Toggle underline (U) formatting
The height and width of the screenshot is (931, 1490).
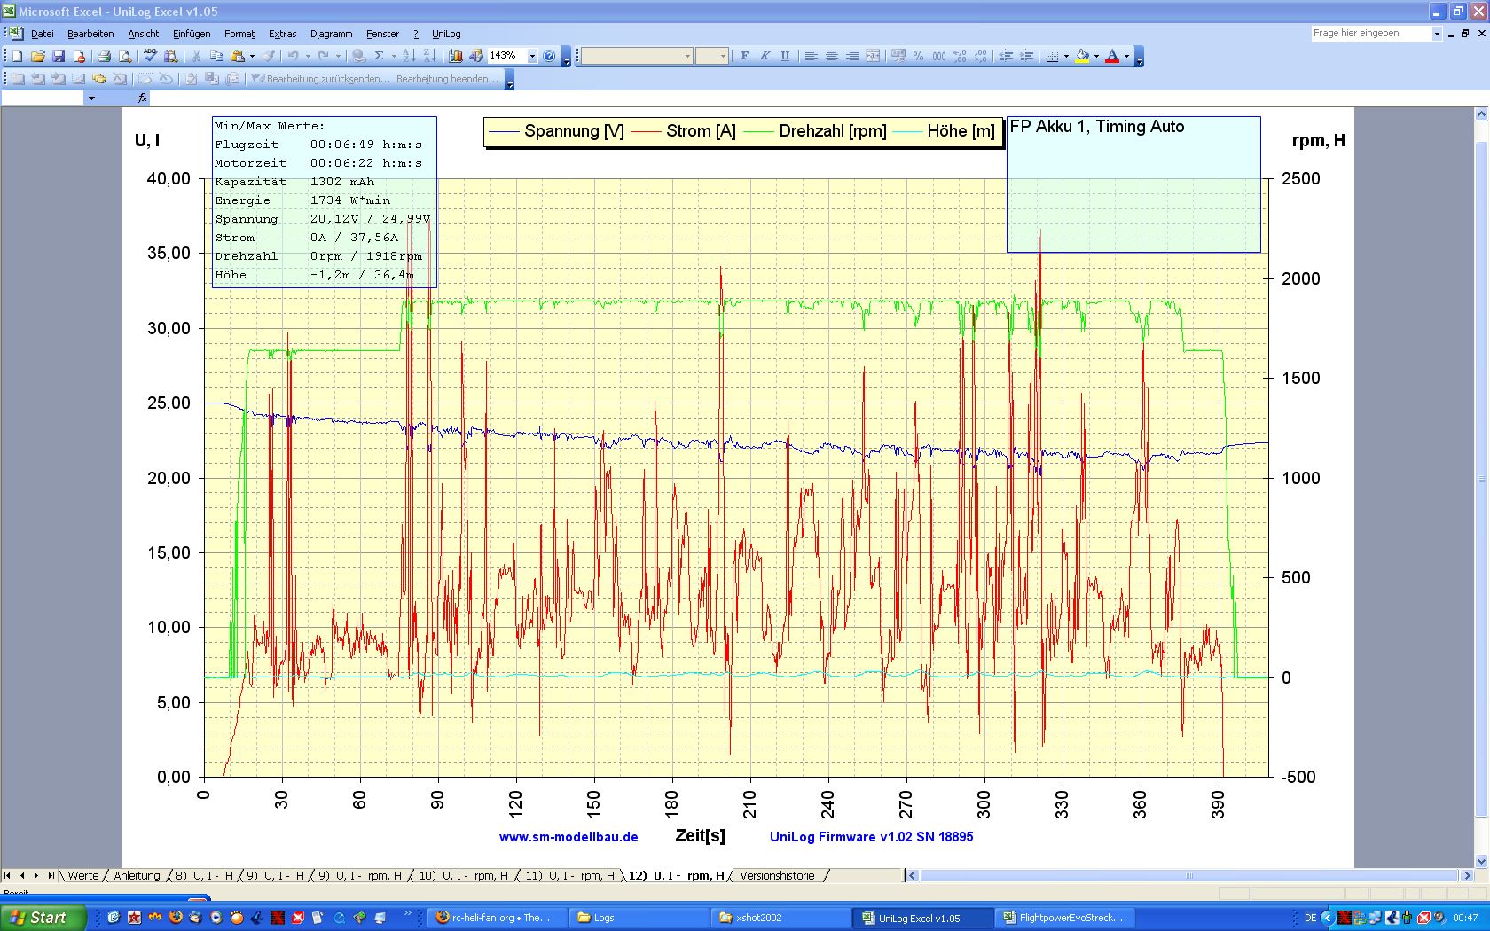coord(785,56)
